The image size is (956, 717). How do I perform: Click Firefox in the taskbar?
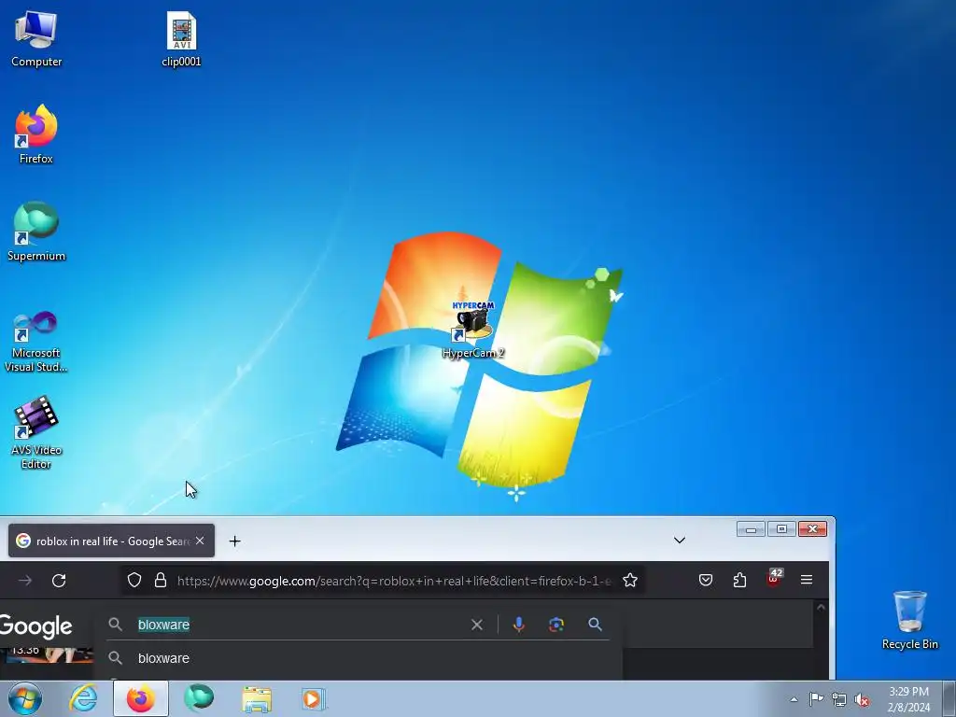click(x=141, y=698)
